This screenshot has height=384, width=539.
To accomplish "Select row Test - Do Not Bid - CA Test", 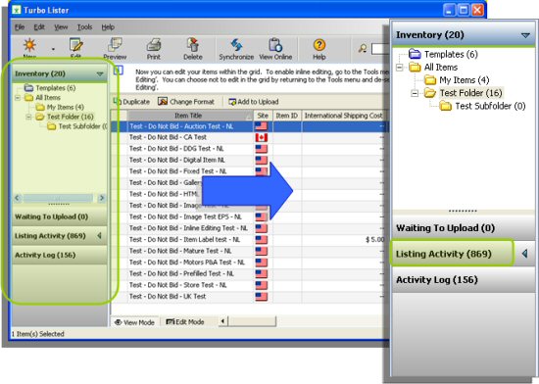I will pyautogui.click(x=250, y=137).
